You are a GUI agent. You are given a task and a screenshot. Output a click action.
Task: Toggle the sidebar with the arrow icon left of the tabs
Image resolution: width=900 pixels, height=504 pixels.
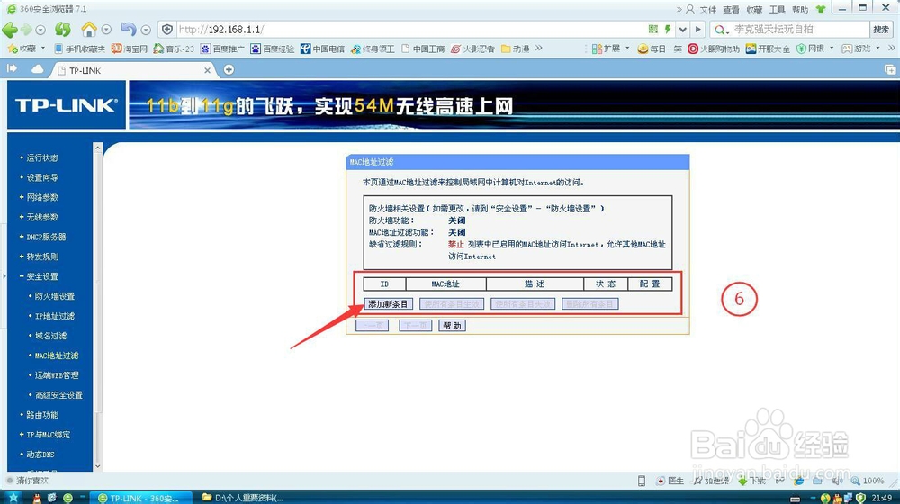pos(12,69)
